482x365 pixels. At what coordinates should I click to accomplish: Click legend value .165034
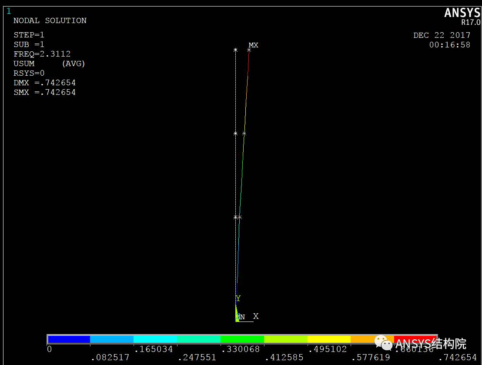coord(154,349)
